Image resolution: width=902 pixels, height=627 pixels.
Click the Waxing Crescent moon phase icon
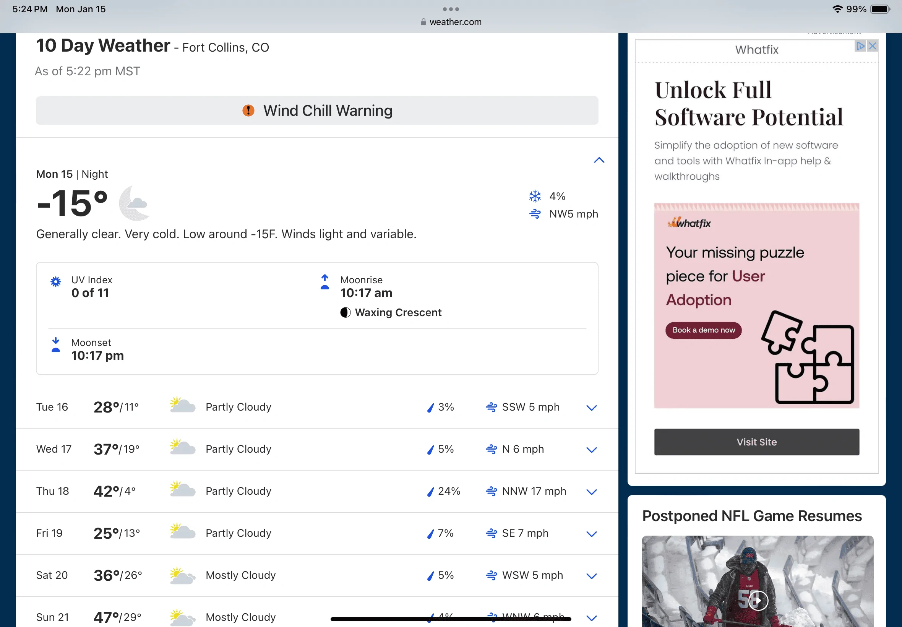click(345, 313)
